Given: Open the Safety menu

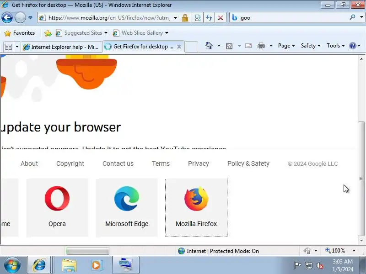Looking at the screenshot, I should 311,46.
